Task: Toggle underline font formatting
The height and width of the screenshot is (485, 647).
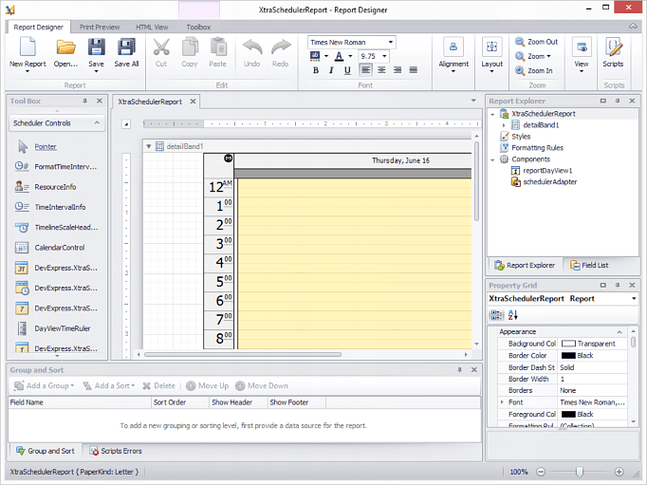Action: (x=347, y=70)
